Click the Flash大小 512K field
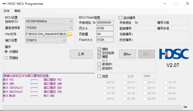Viewport: 193px width, 111px height. [x=105, y=40]
